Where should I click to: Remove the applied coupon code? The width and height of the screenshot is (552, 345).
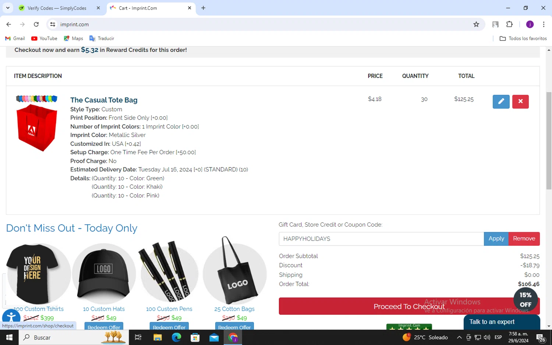click(524, 239)
